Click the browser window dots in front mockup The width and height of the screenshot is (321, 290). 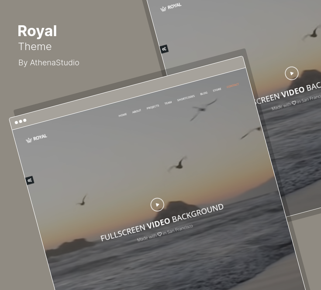pyautogui.click(x=21, y=121)
